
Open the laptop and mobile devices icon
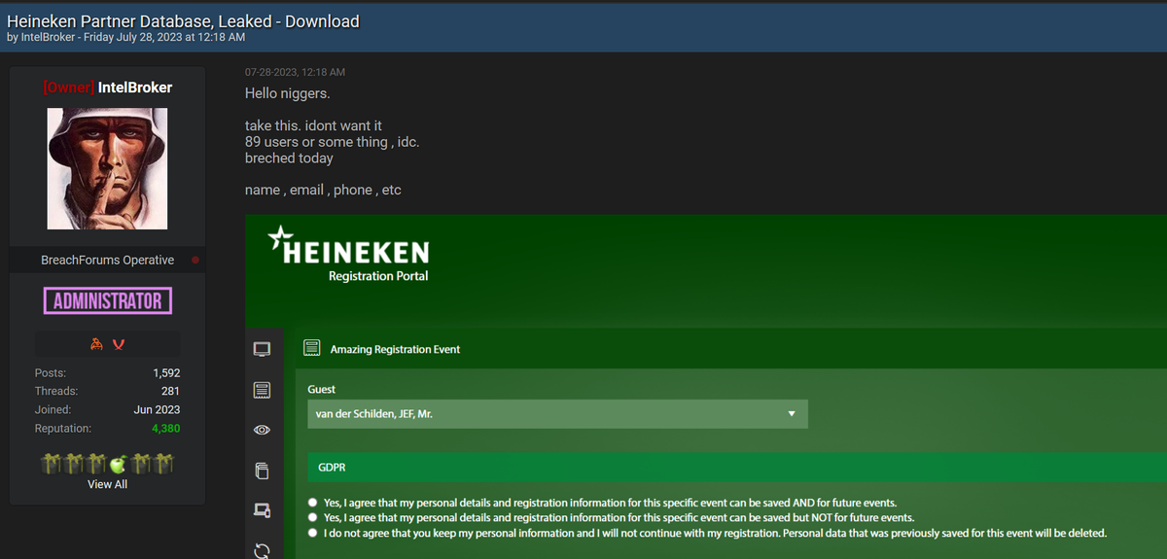pos(262,509)
